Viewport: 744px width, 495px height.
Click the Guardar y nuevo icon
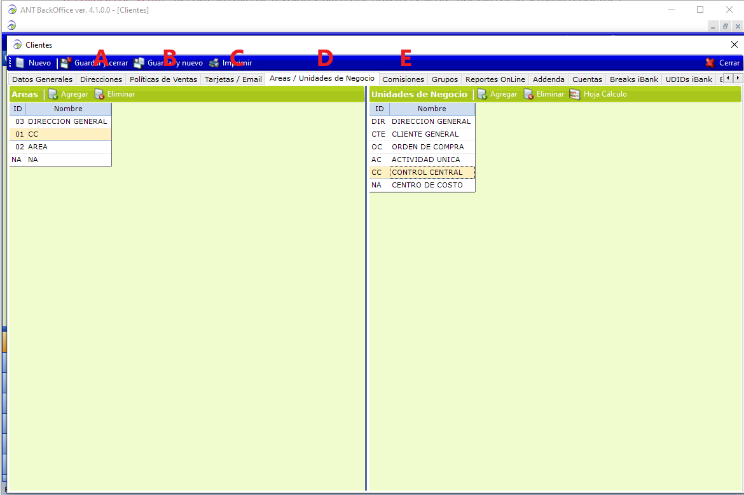tap(139, 63)
